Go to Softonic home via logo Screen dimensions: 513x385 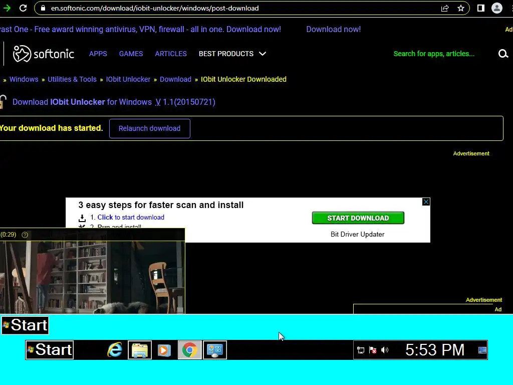click(x=43, y=54)
